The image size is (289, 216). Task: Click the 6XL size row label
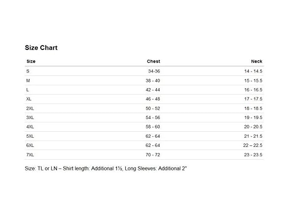click(30, 145)
